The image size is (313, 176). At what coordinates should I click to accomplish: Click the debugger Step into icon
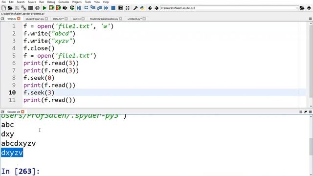point(93,8)
